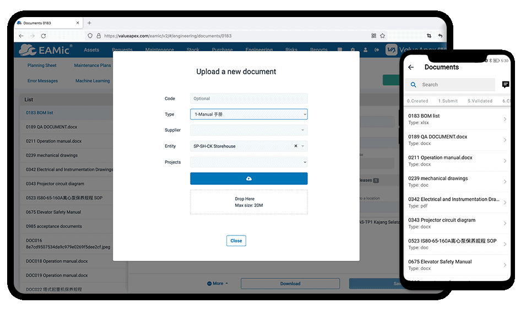Select 0675 Elevator Safety Manual in desktop list
The width and height of the screenshot is (526, 314).
(67, 212)
